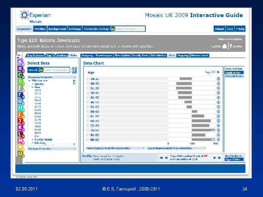This screenshot has height=197, width=263.
Task: Select Mosaic group J icon
Action: [x=20, y=121]
